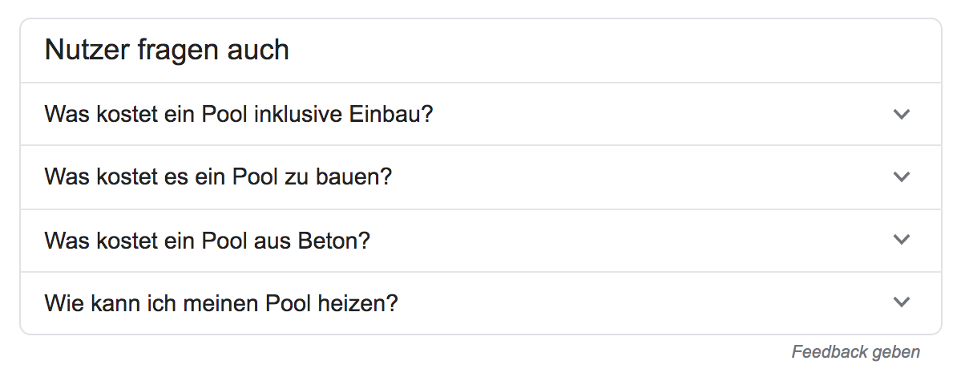Reveal answer about heating the pool
This screenshot has width=965, height=377.
[481, 302]
